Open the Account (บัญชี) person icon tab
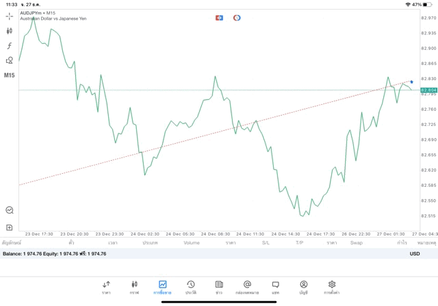Viewport: 438px width, 306px height. pyautogui.click(x=303, y=287)
